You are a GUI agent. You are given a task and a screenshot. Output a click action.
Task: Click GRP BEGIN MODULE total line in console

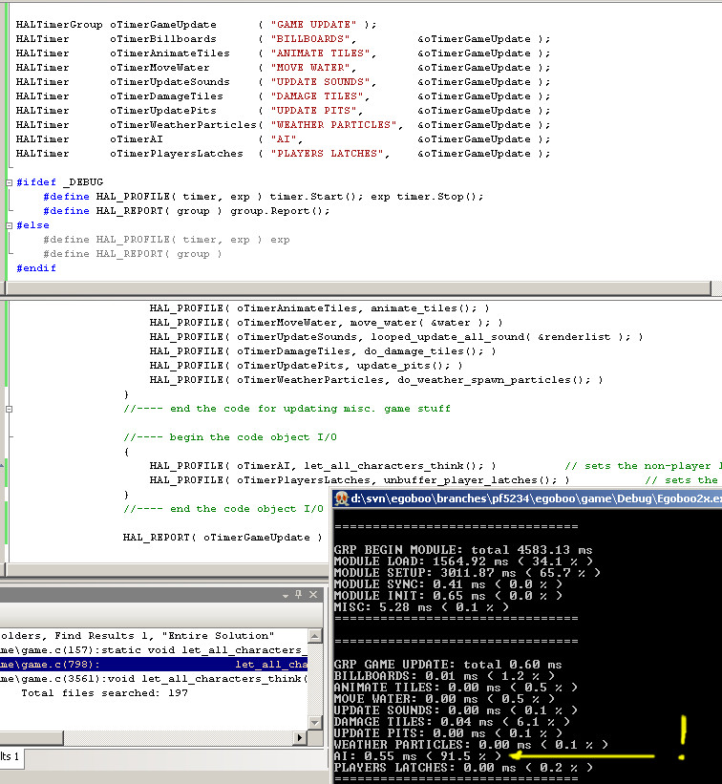tap(463, 550)
